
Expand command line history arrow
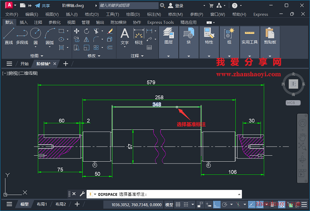pos(239,195)
